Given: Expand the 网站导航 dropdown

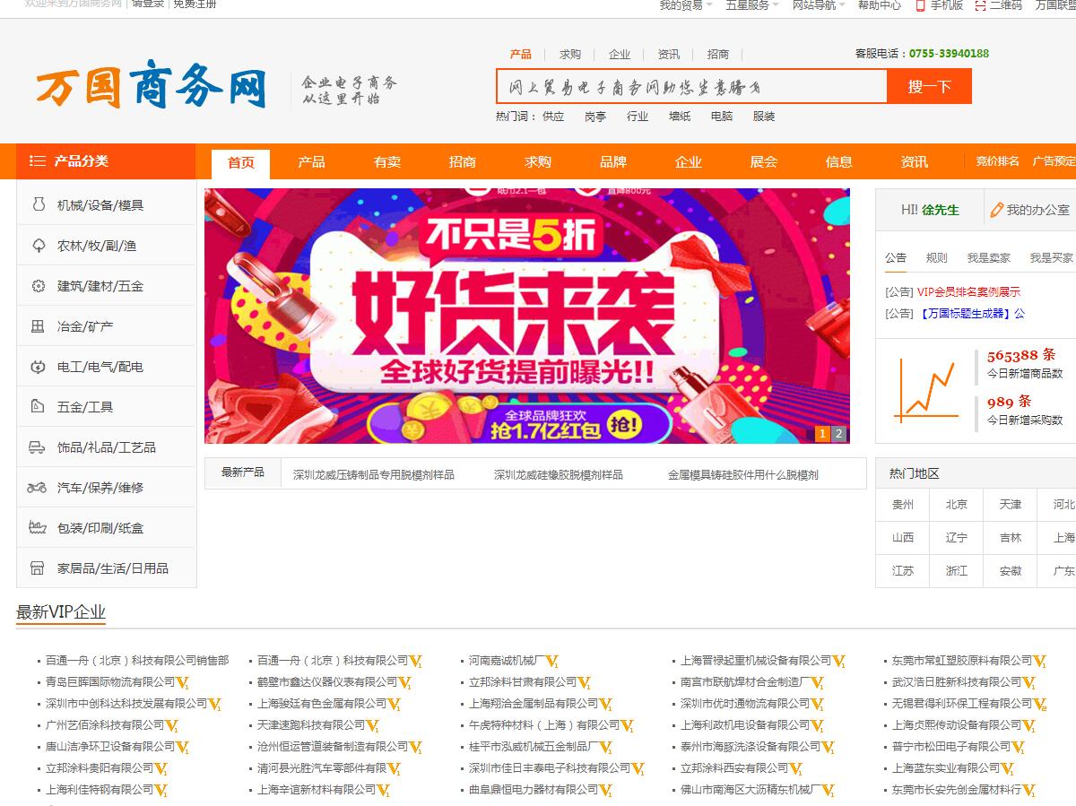Looking at the screenshot, I should (819, 5).
